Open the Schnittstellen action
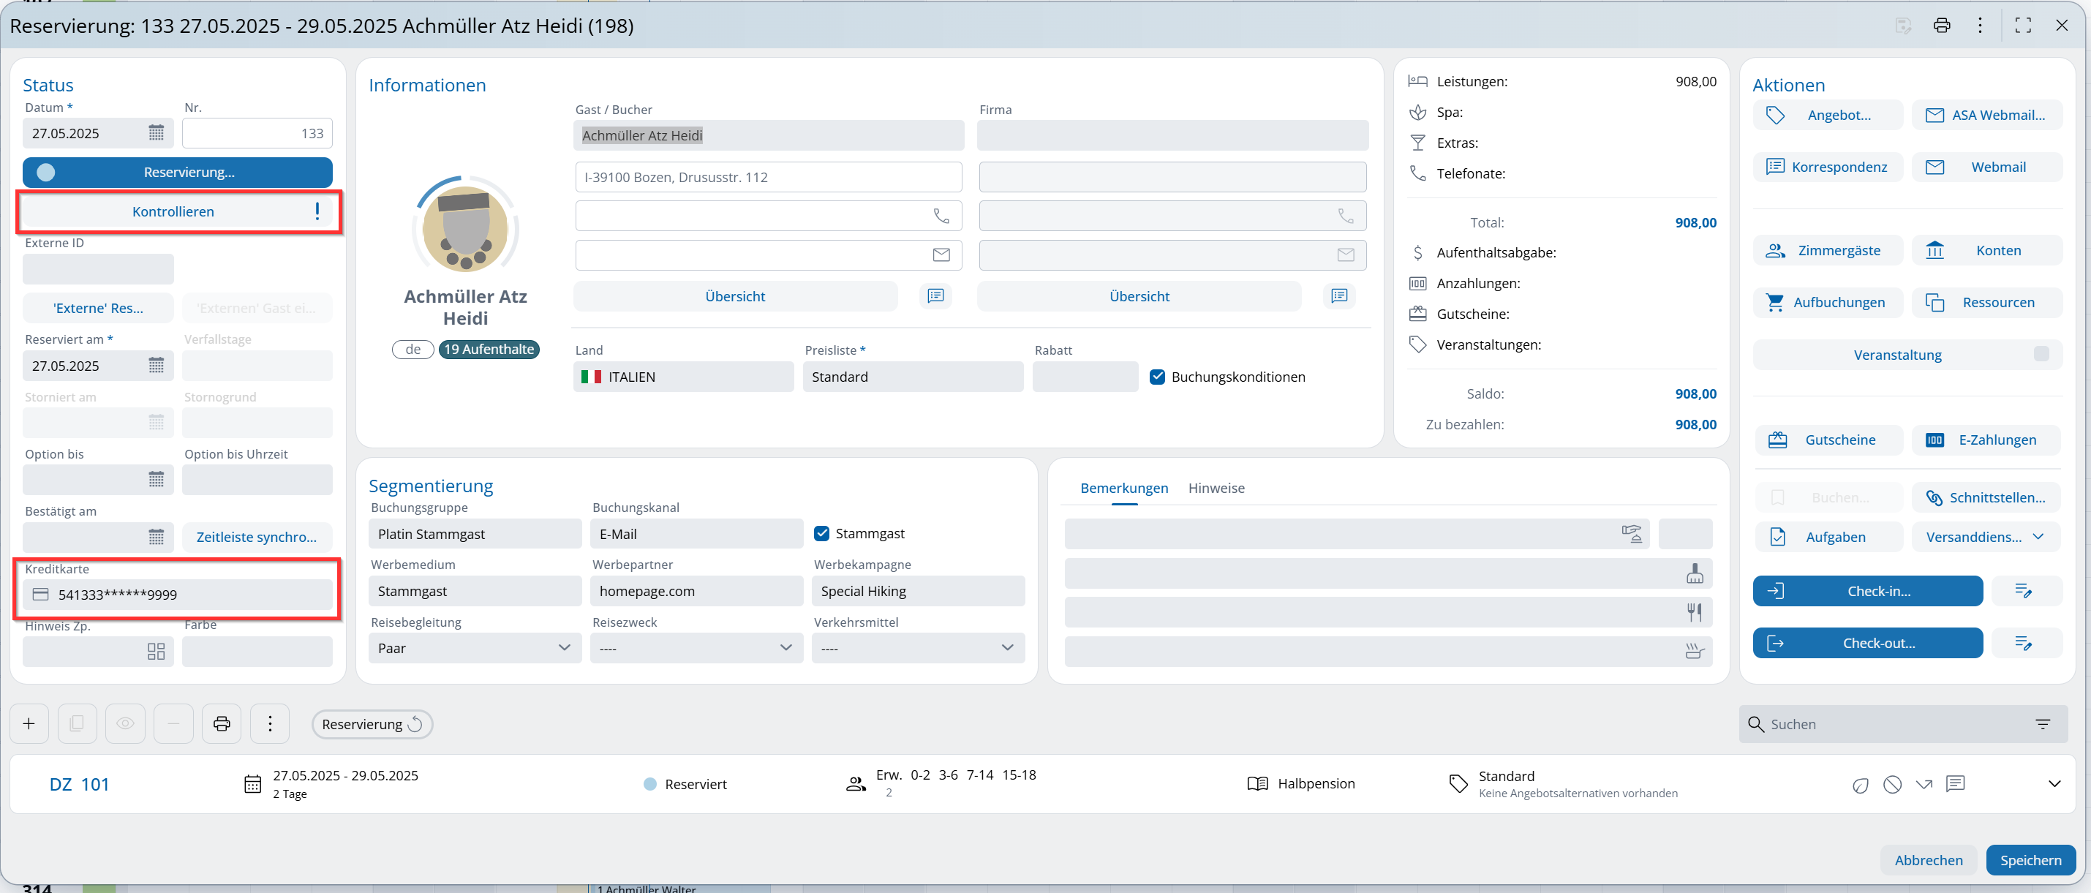 tap(1986, 497)
